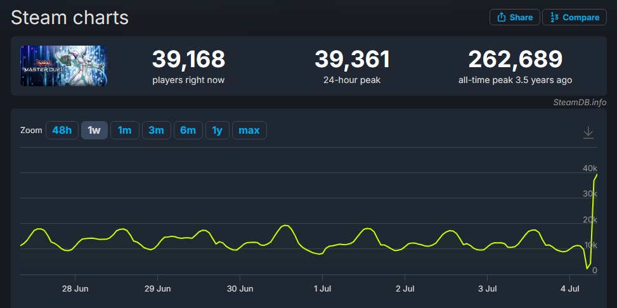The width and height of the screenshot is (617, 308).
Task: Click the 28 Jun axis label
Action: tap(75, 289)
